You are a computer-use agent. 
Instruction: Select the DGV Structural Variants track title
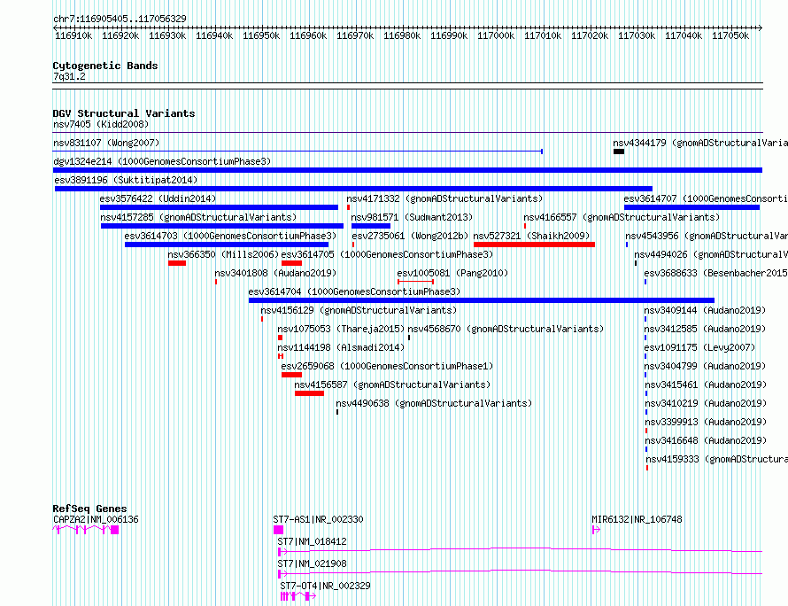[x=124, y=113]
